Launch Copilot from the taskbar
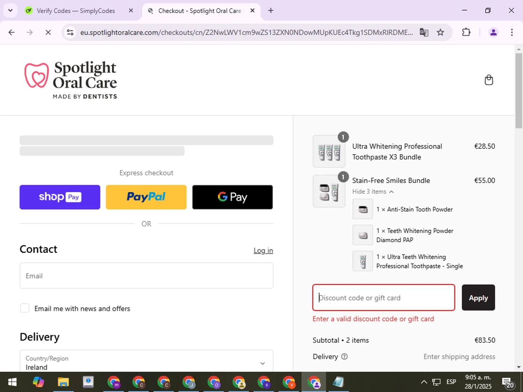 tap(38, 382)
